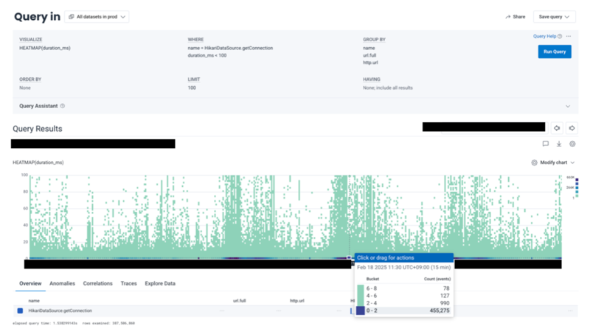Edit the VISUALIZE HEATMAP(duration_ms) clause
This screenshot has height=334, width=590.
coord(45,48)
